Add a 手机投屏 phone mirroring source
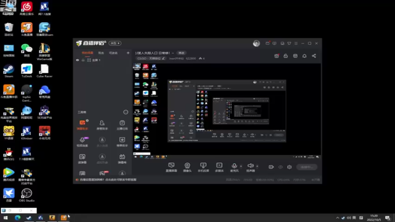The image size is (395, 222). click(x=203, y=167)
